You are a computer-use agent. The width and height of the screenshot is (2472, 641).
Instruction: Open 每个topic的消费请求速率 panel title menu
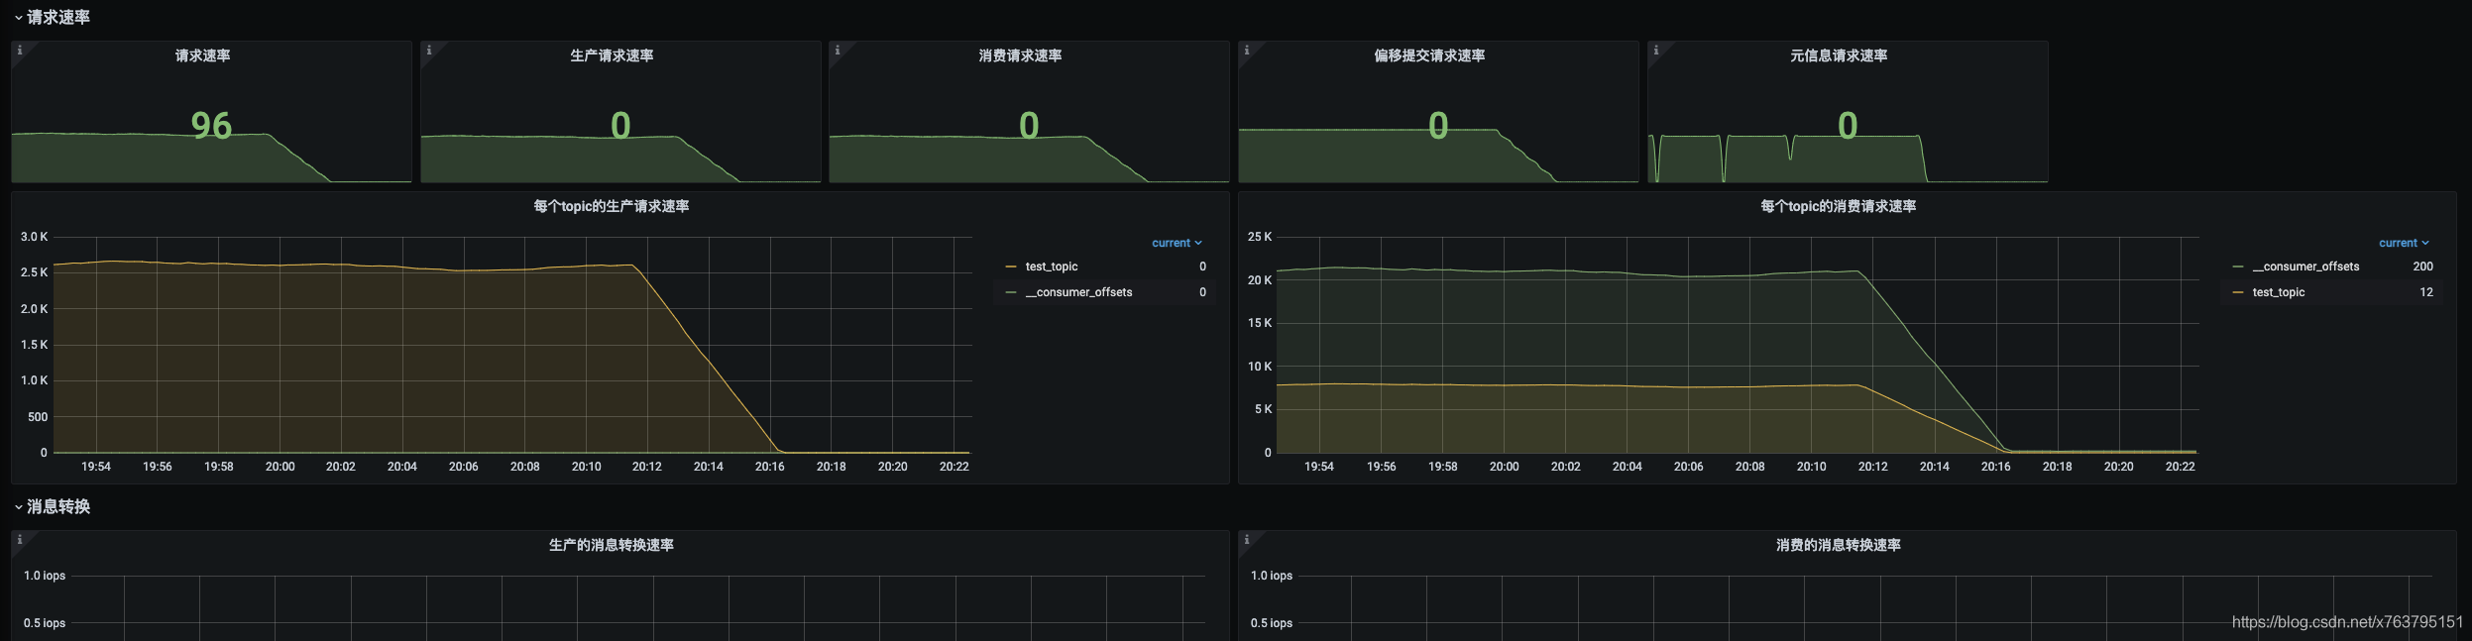[x=1839, y=206]
